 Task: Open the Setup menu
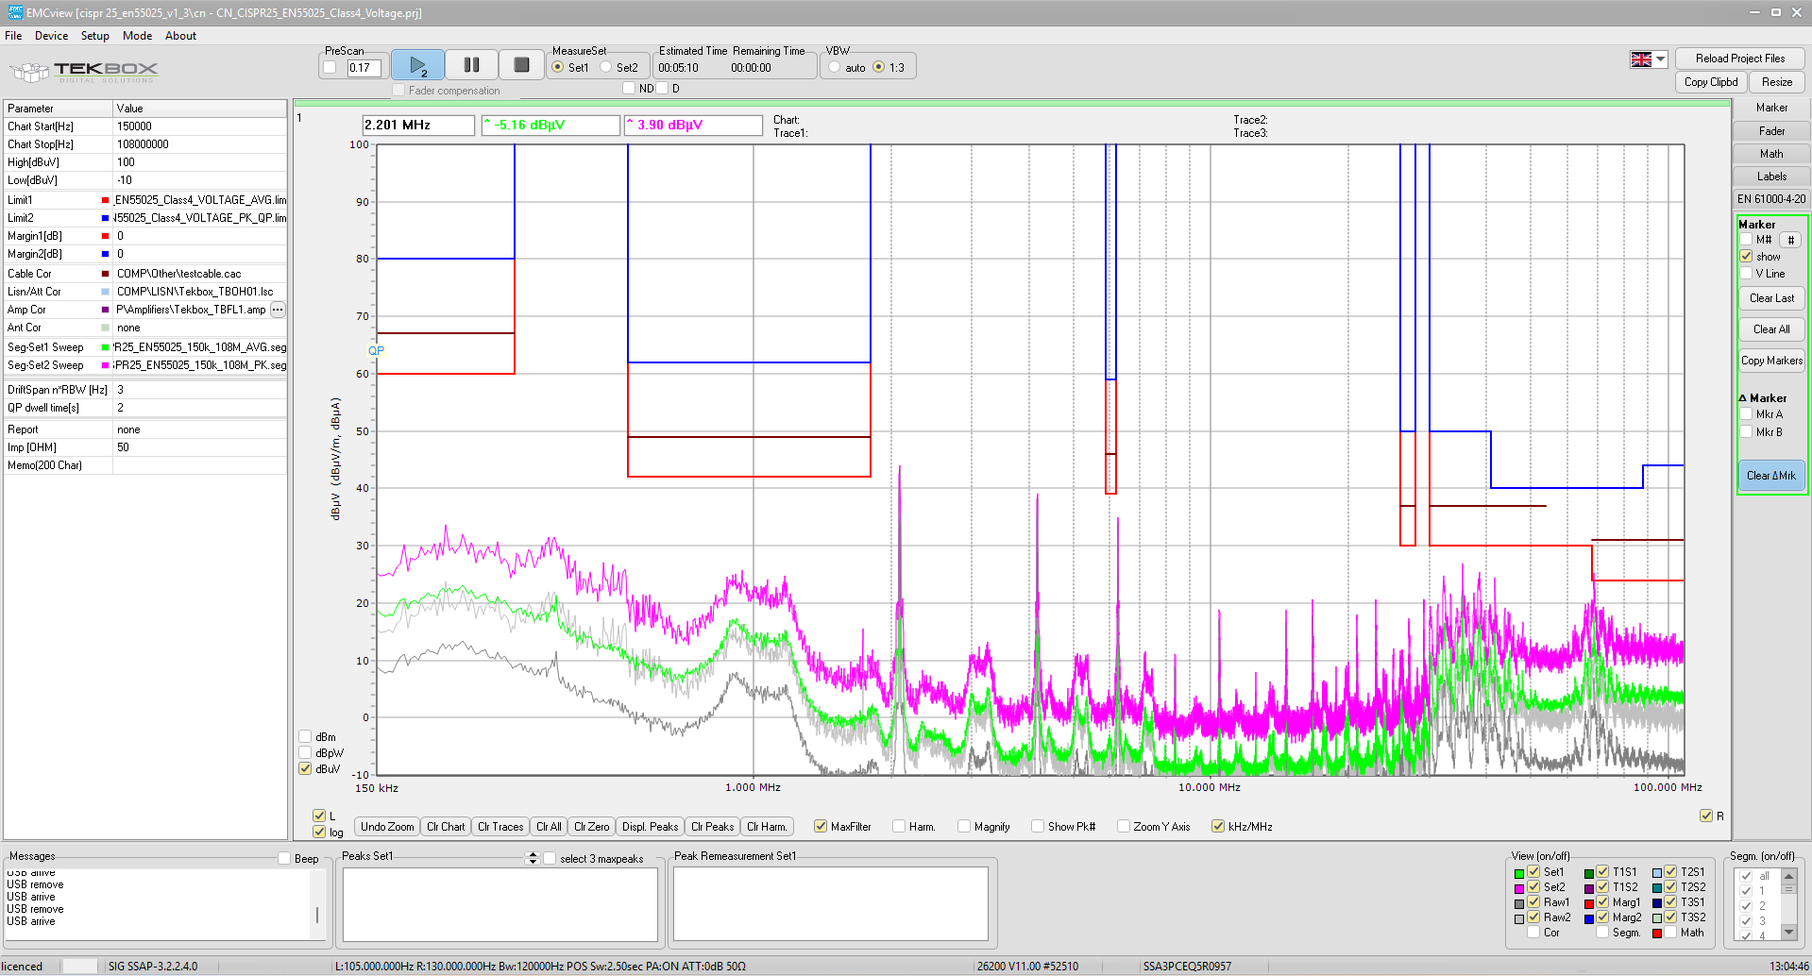tap(94, 36)
